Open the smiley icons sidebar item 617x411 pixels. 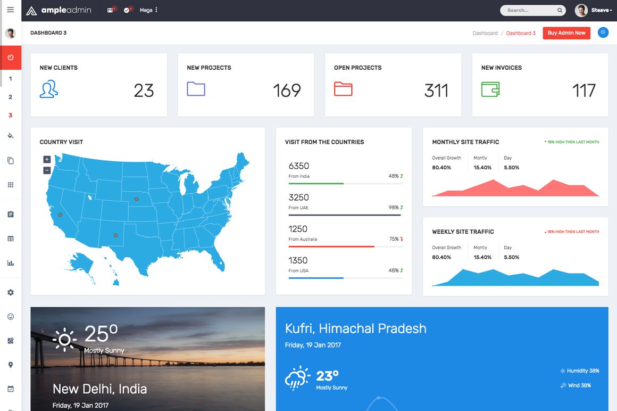(11, 317)
